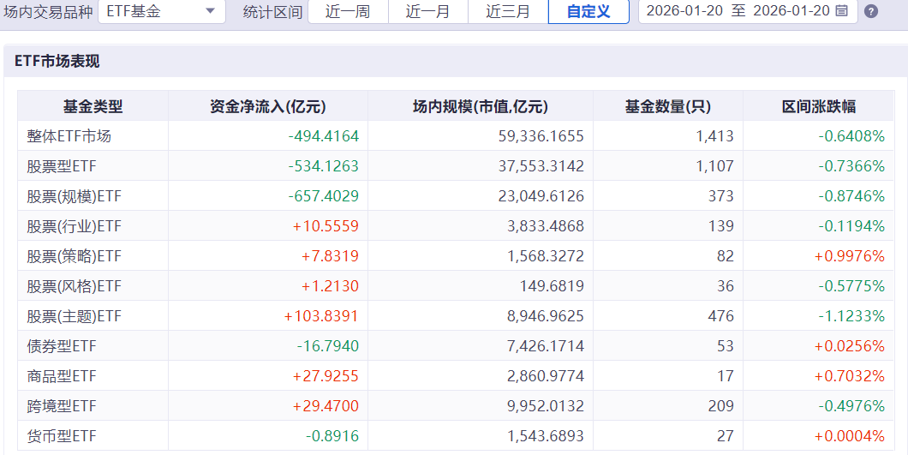Select the 股票(主题)ETF row label
Image resolution: width=908 pixels, height=455 pixels.
[75, 316]
